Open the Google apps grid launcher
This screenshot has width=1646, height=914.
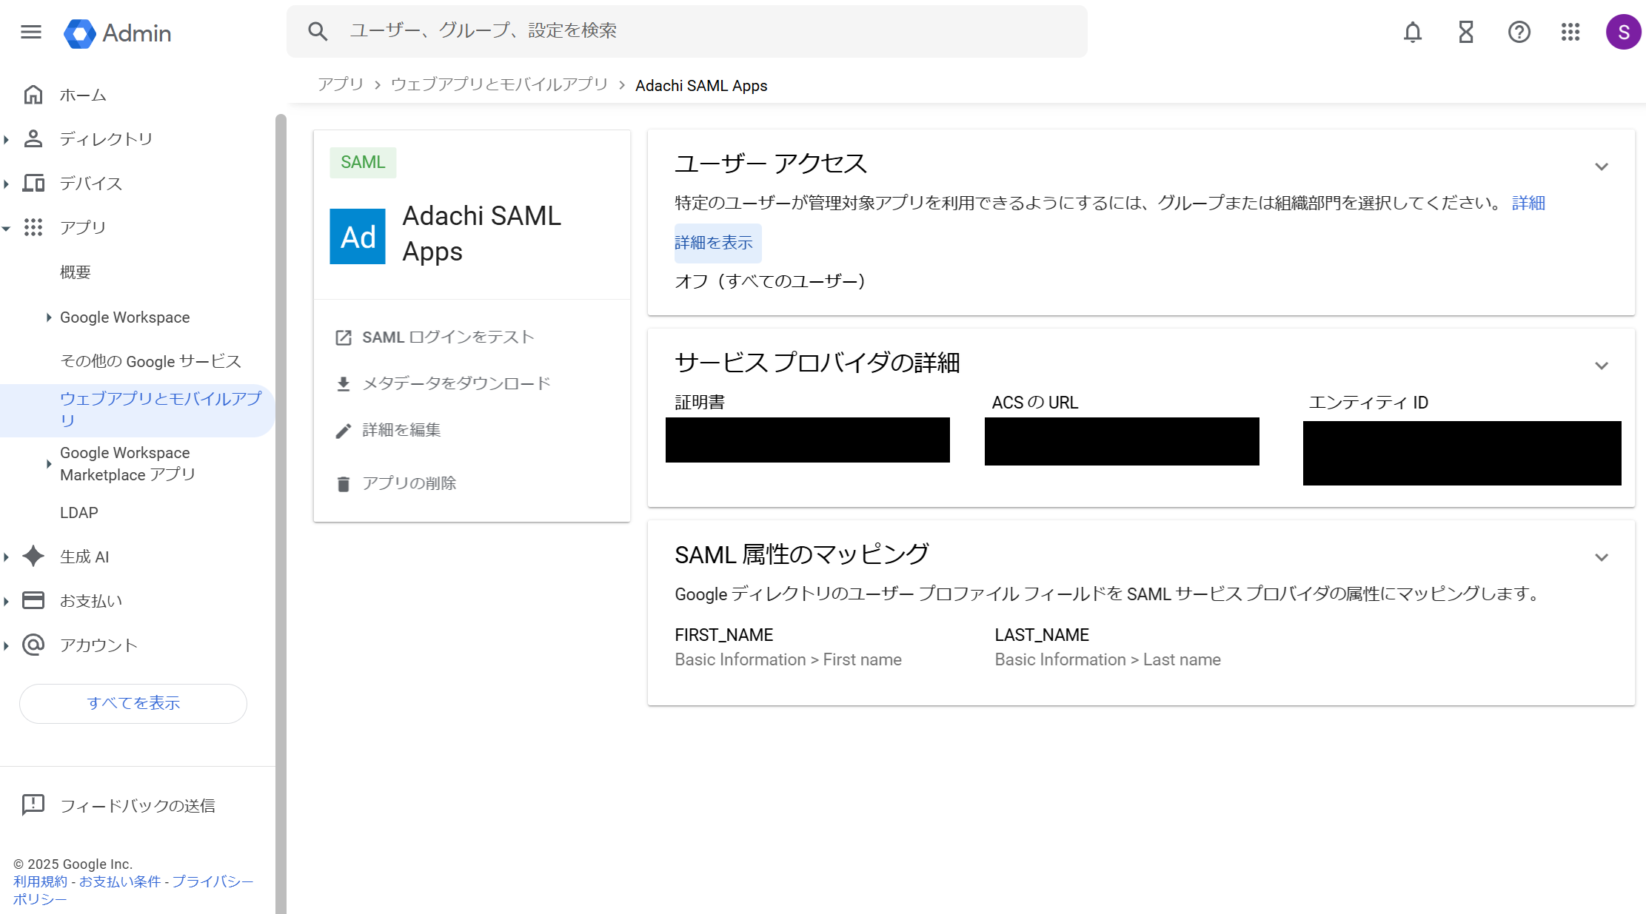(x=1570, y=33)
